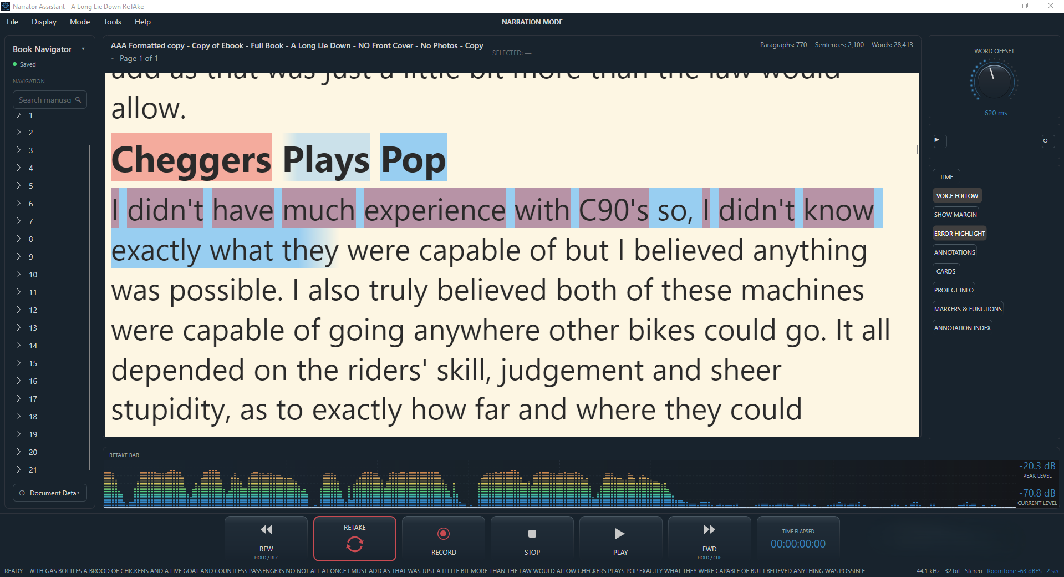1064x577 pixels.
Task: Click the small play icon under Word Offset
Action: [940, 141]
